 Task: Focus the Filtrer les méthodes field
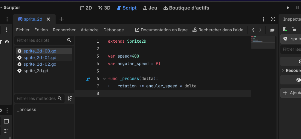(x=39, y=99)
